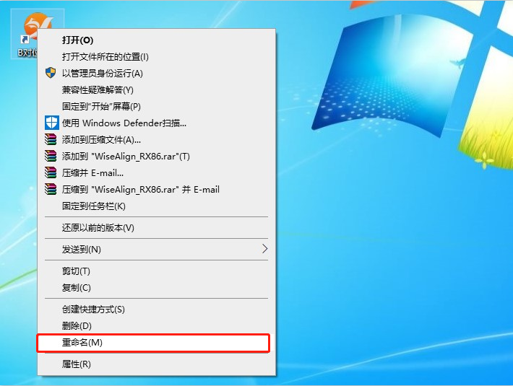Viewport: 513px width, 386px height.
Task: Click the WinRAR icon beside 添加到压缩文件(A)...
Action: tap(51, 139)
